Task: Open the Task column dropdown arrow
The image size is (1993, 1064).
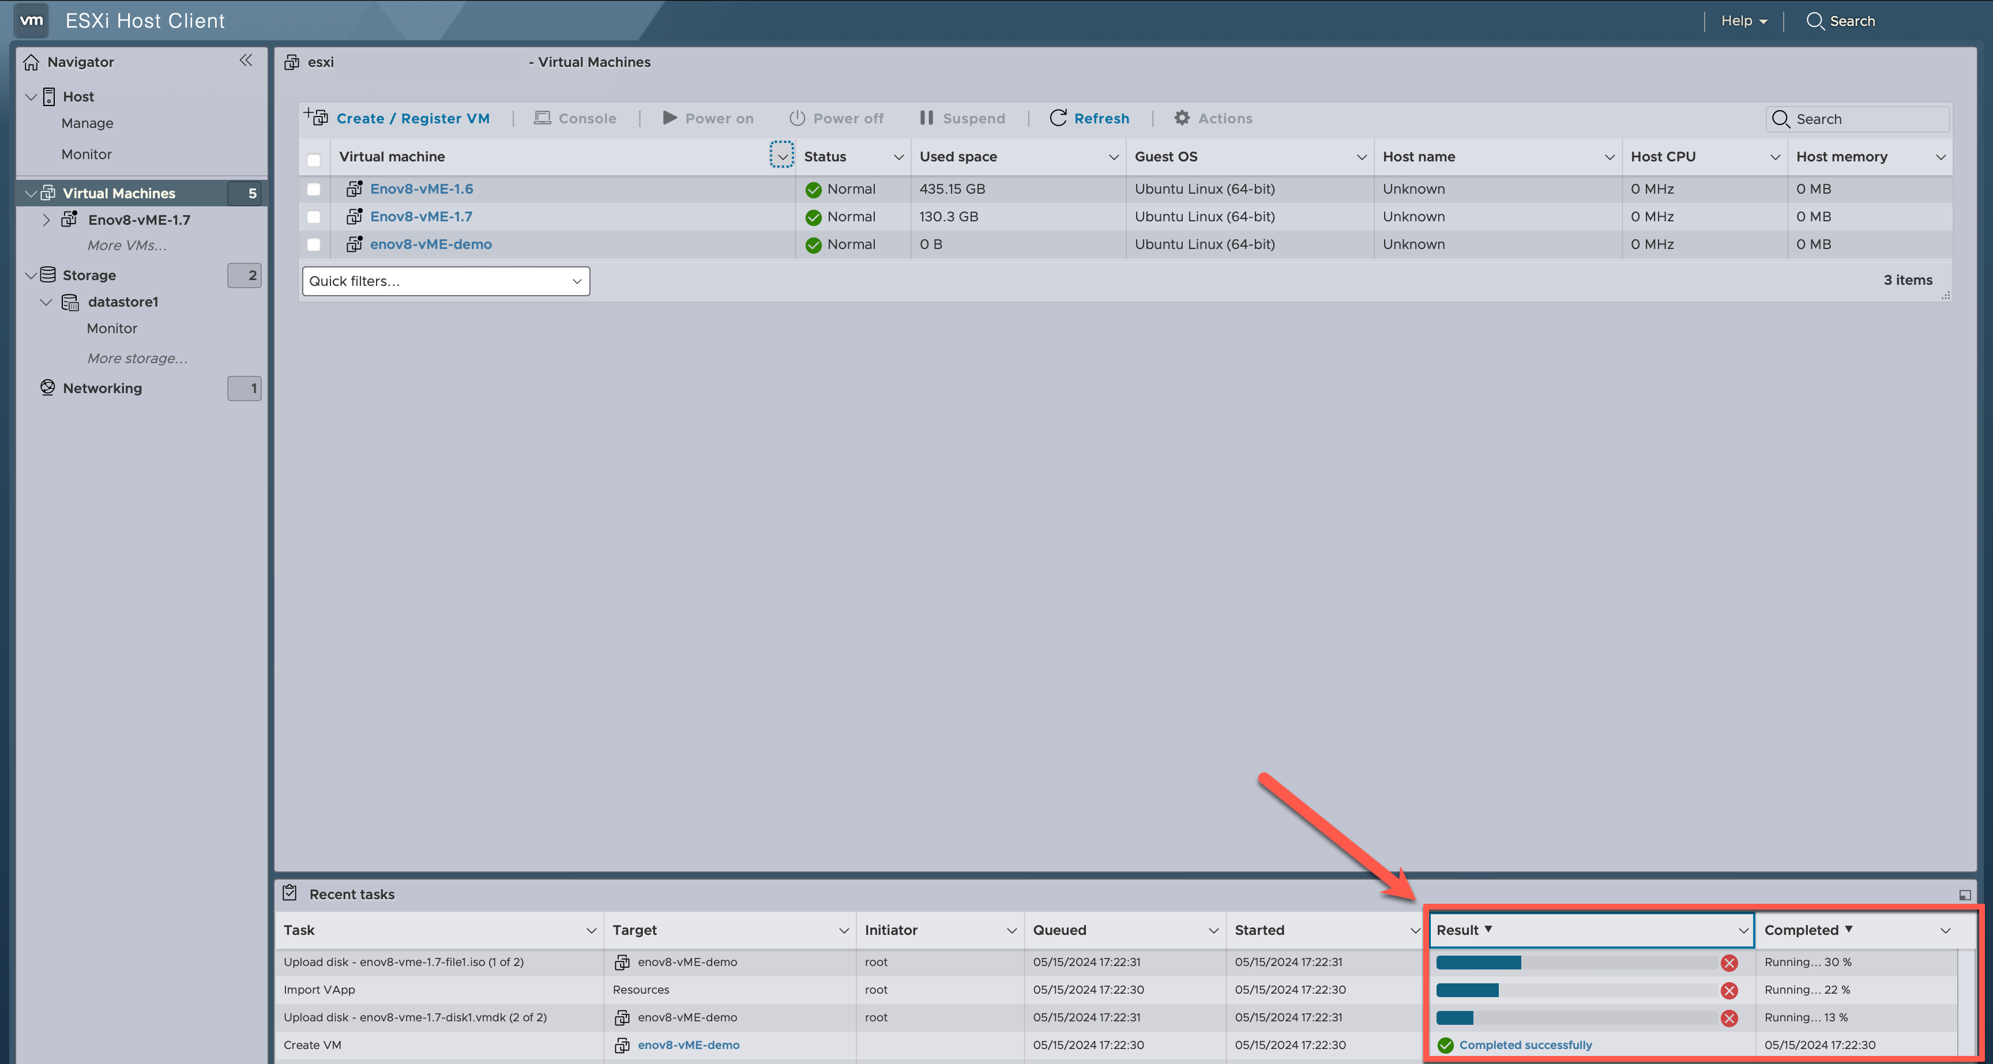Action: click(591, 931)
